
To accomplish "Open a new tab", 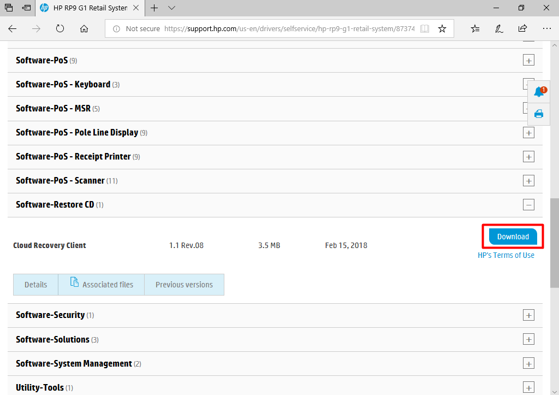I will (154, 8).
